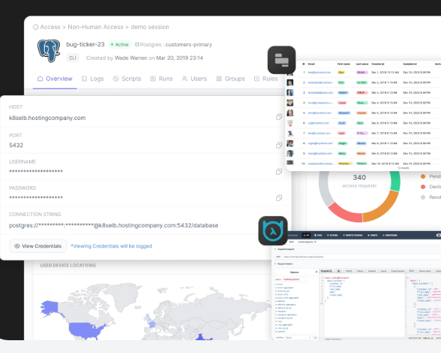Image resolution: width=441 pixels, height=353 pixels.
Task: Copy the masked PASSWORD value
Action: click(x=278, y=197)
